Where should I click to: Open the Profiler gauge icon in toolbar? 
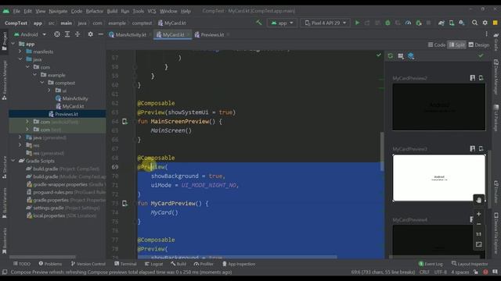pos(408,23)
